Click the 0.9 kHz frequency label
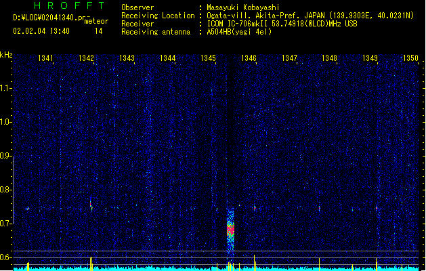The width and height of the screenshot is (426, 271). click(x=5, y=156)
